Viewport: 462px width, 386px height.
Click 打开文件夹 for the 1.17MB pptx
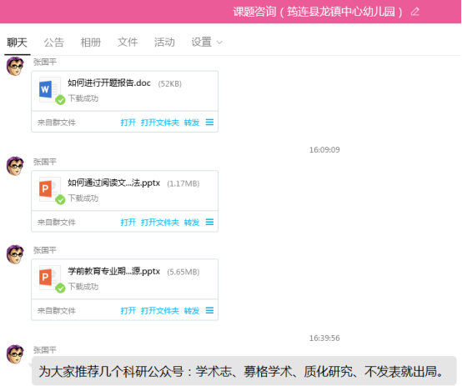pos(160,222)
